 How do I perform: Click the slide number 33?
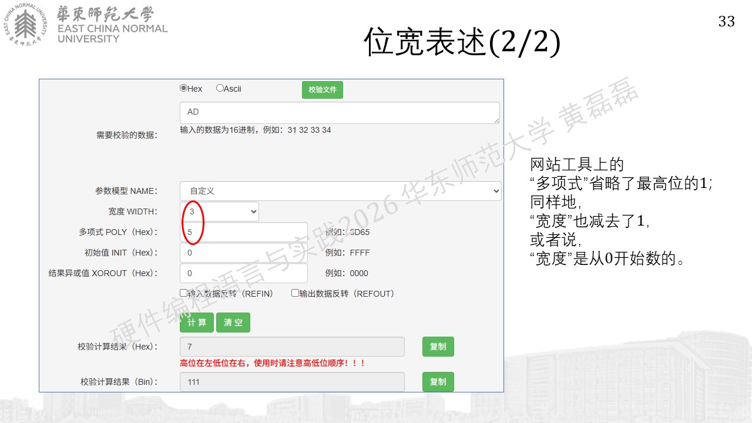[x=727, y=21]
